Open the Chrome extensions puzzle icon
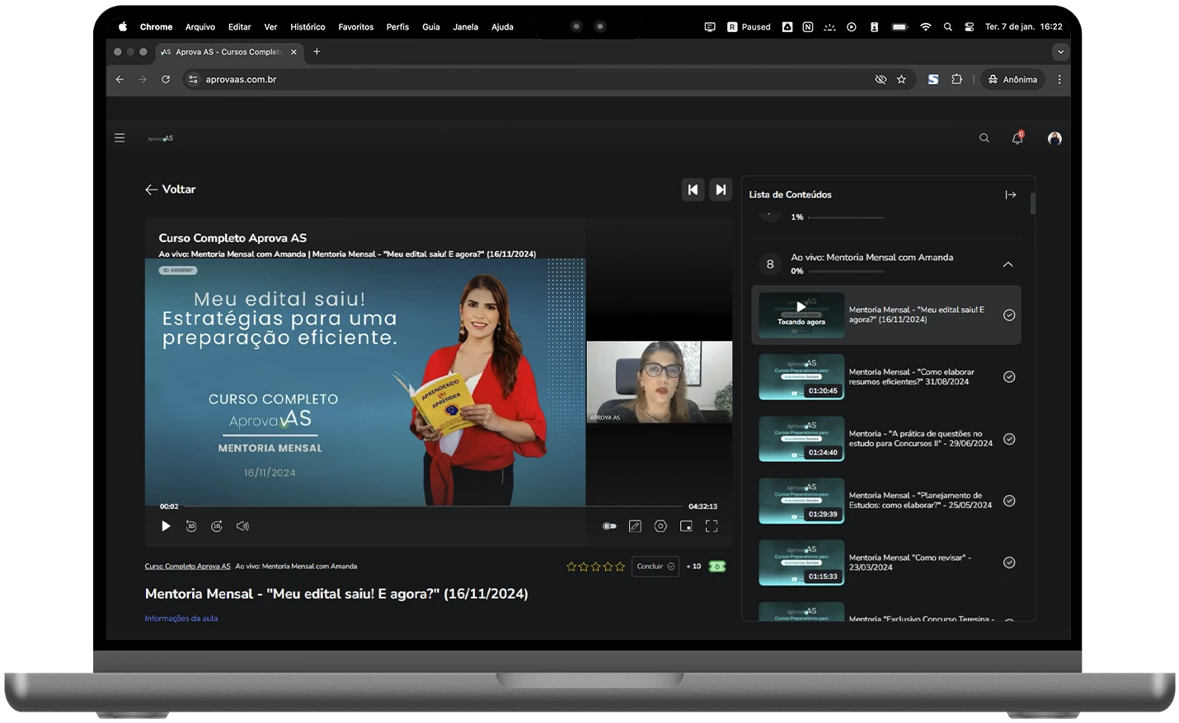 coord(956,80)
